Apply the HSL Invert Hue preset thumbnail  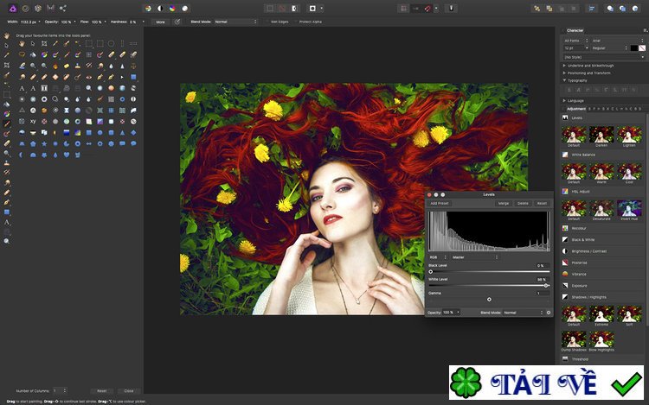[629, 208]
